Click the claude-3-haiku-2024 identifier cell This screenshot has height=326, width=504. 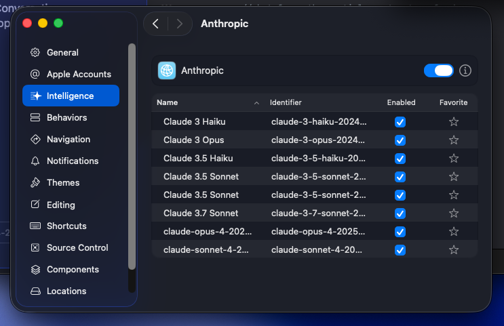click(319, 122)
